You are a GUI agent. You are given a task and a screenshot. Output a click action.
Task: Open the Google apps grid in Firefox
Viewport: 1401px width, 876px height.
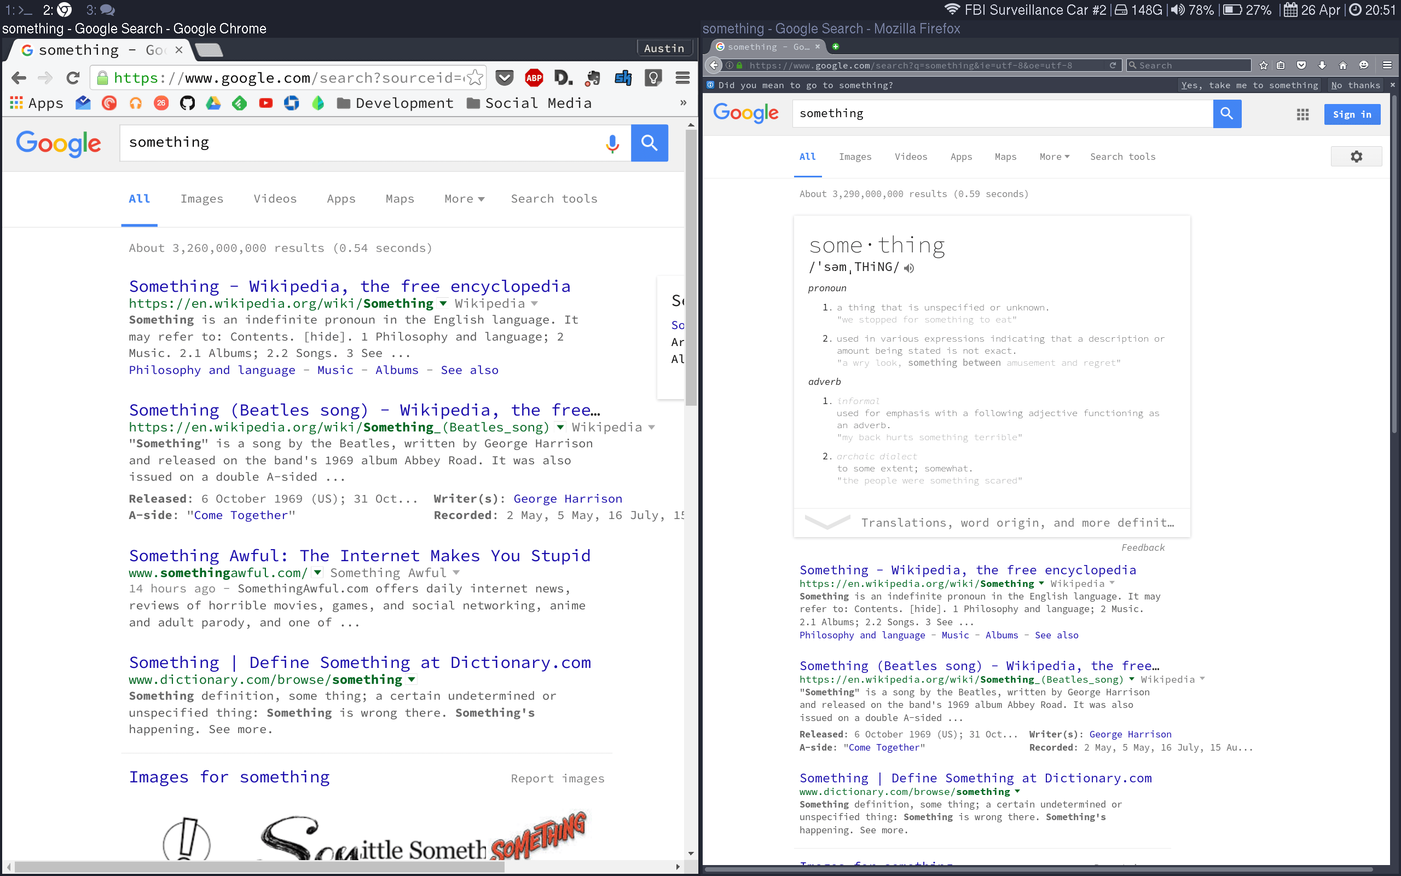[x=1303, y=114]
